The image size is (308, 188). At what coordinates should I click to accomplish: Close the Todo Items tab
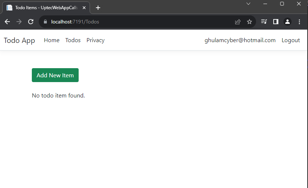(84, 8)
